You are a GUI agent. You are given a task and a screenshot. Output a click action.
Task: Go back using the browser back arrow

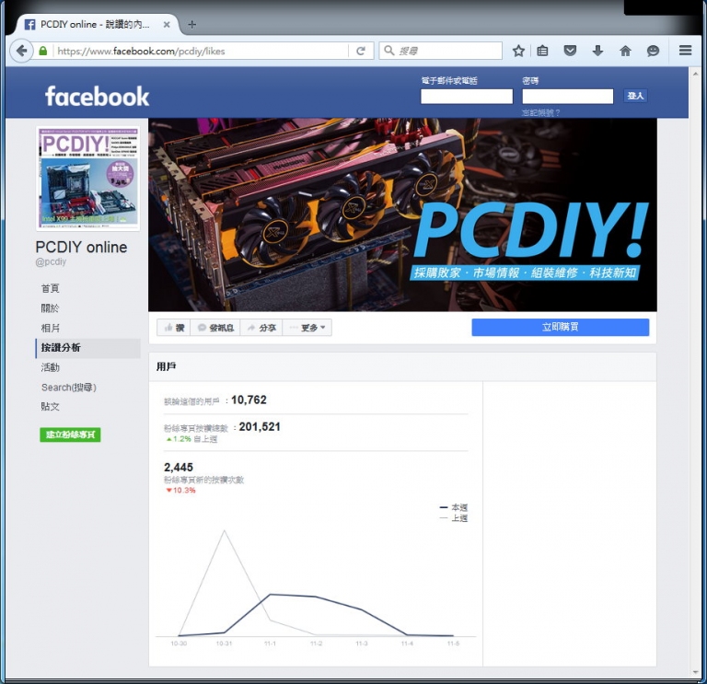coord(21,51)
